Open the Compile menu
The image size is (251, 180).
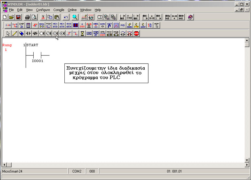coord(59,10)
